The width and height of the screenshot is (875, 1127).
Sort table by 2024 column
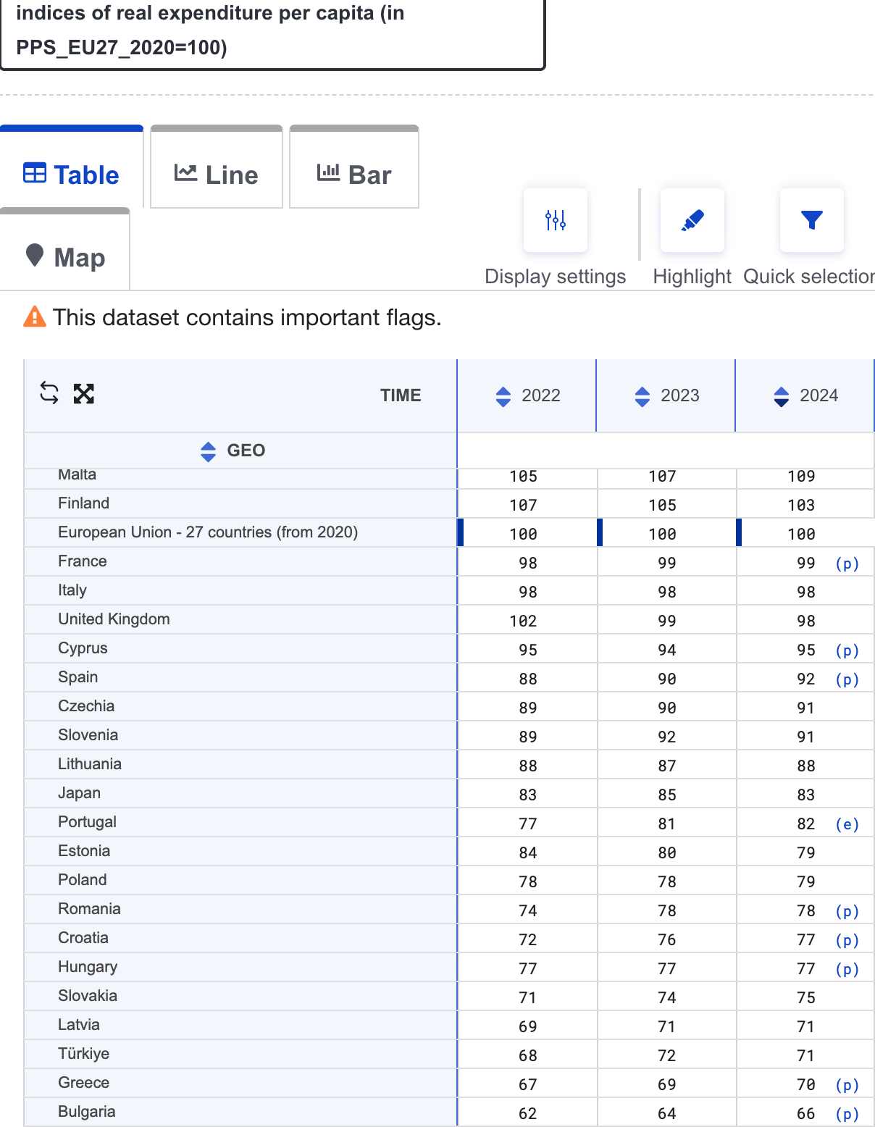point(782,396)
